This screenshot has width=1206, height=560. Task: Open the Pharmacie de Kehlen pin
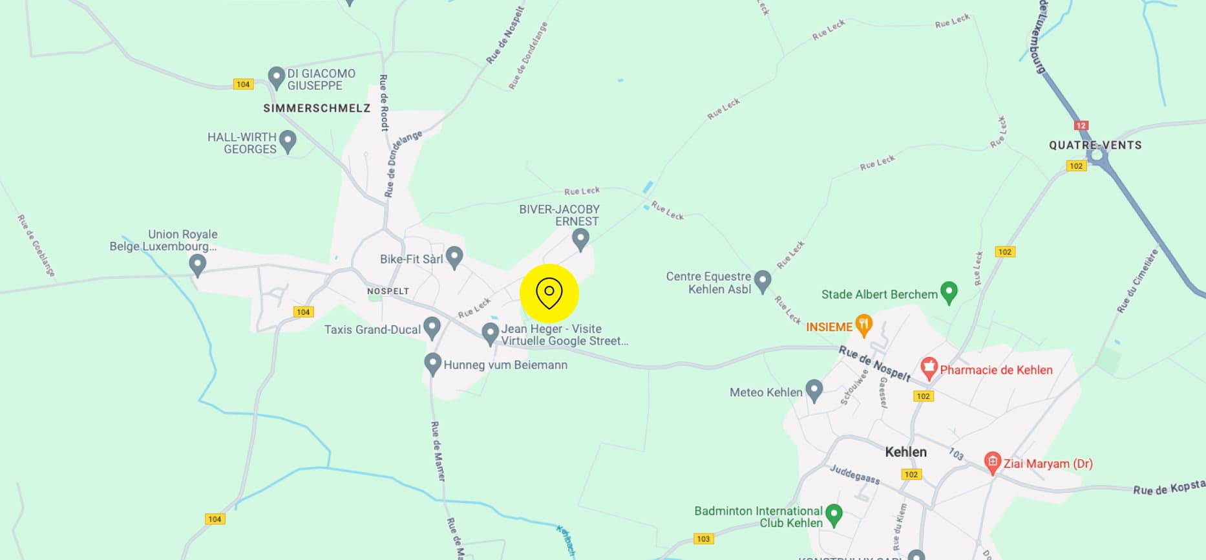click(929, 369)
